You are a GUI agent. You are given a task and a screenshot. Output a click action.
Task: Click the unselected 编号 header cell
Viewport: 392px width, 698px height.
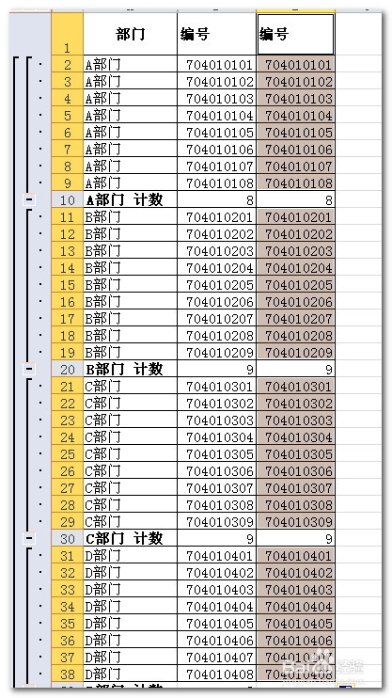(217, 34)
